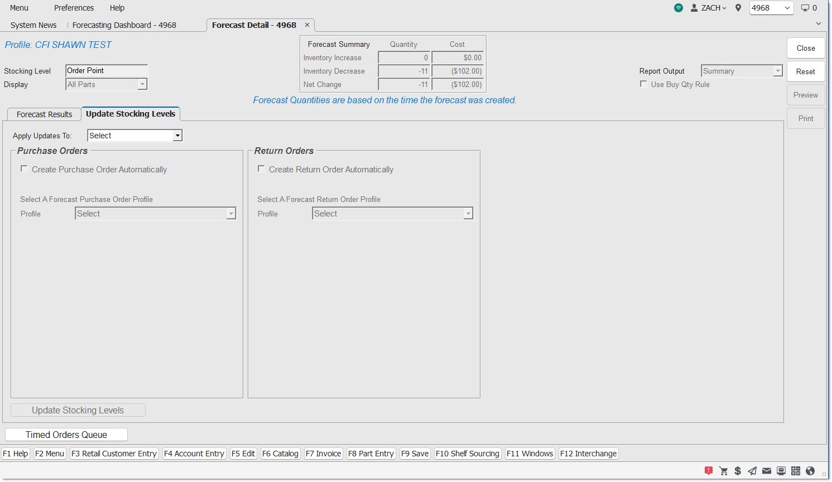Image resolution: width=832 pixels, height=482 pixels.
Task: Click the green Wi-Fi connection status icon
Action: pyautogui.click(x=679, y=8)
